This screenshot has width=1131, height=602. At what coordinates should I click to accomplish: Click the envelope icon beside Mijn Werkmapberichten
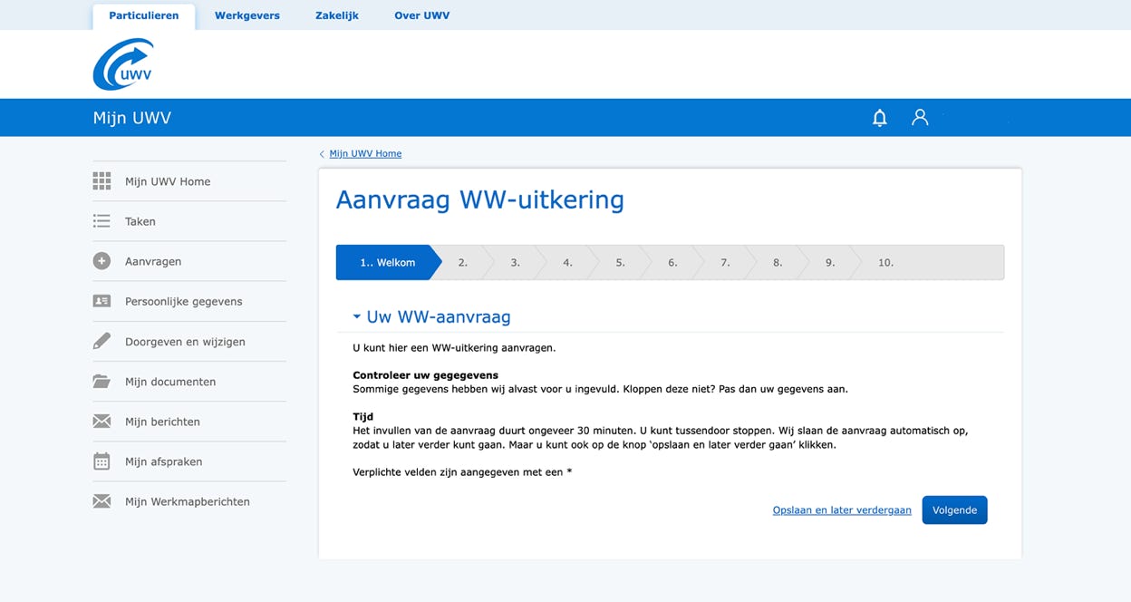point(101,501)
